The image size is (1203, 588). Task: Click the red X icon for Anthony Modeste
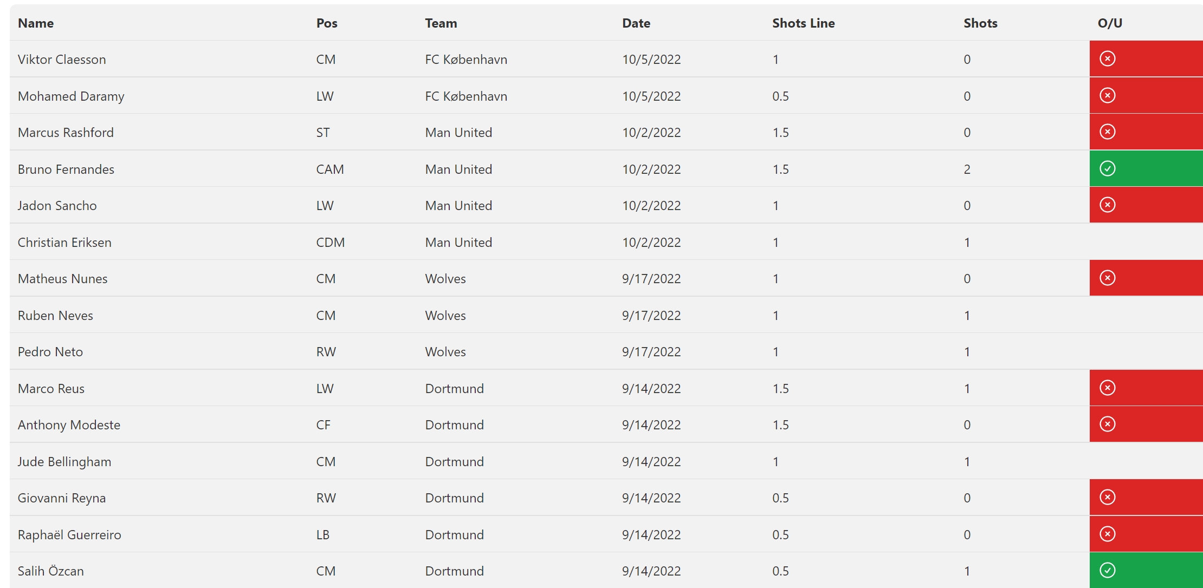(x=1107, y=424)
